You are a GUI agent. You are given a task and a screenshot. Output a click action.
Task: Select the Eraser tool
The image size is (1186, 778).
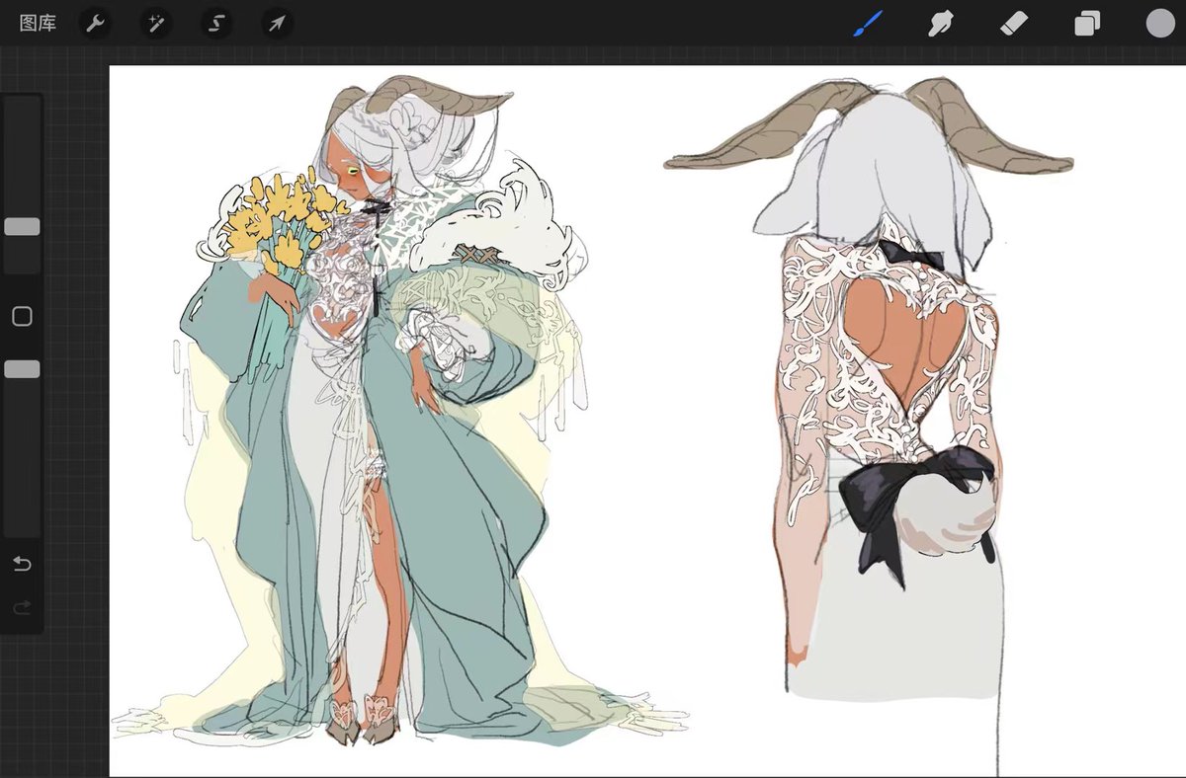click(1014, 23)
